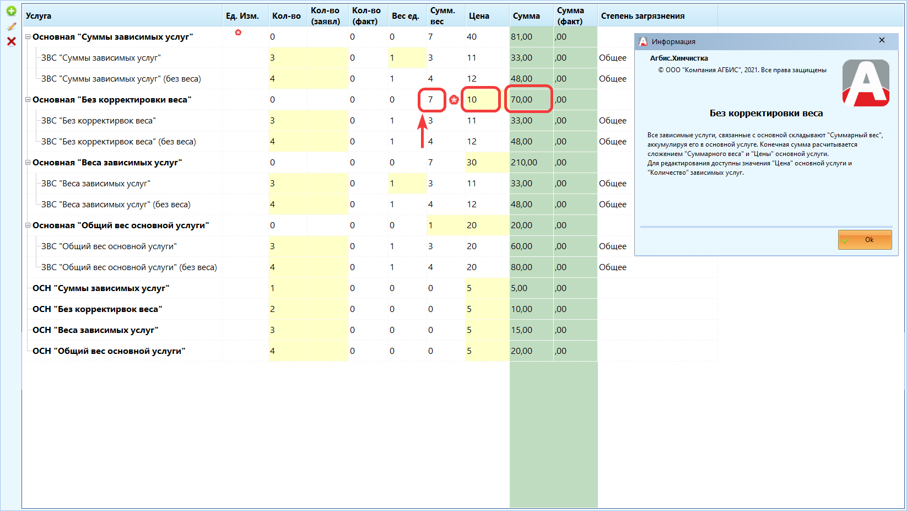Image resolution: width=907 pixels, height=511 pixels.
Task: Click the red info badge in Ед. Изм. column
Action: coord(238,33)
